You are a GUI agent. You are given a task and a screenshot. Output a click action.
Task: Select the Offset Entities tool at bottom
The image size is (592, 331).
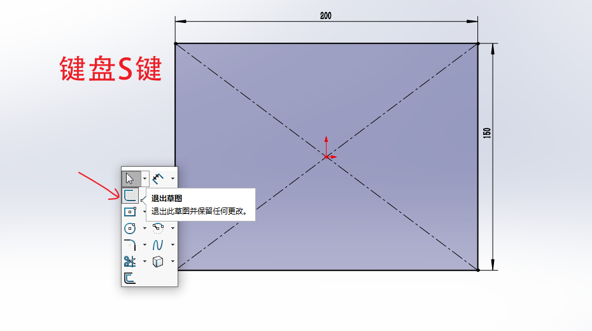click(130, 278)
